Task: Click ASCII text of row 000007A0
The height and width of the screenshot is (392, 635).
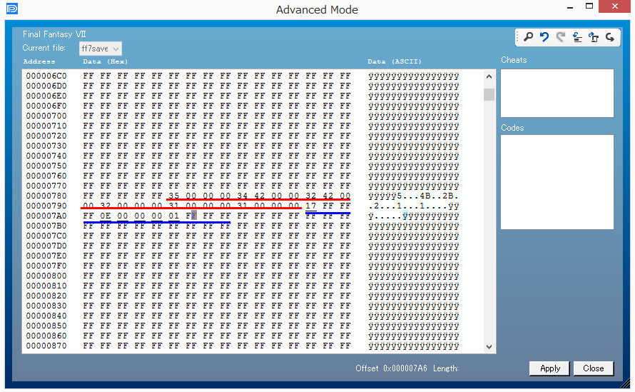Action: pos(414,216)
